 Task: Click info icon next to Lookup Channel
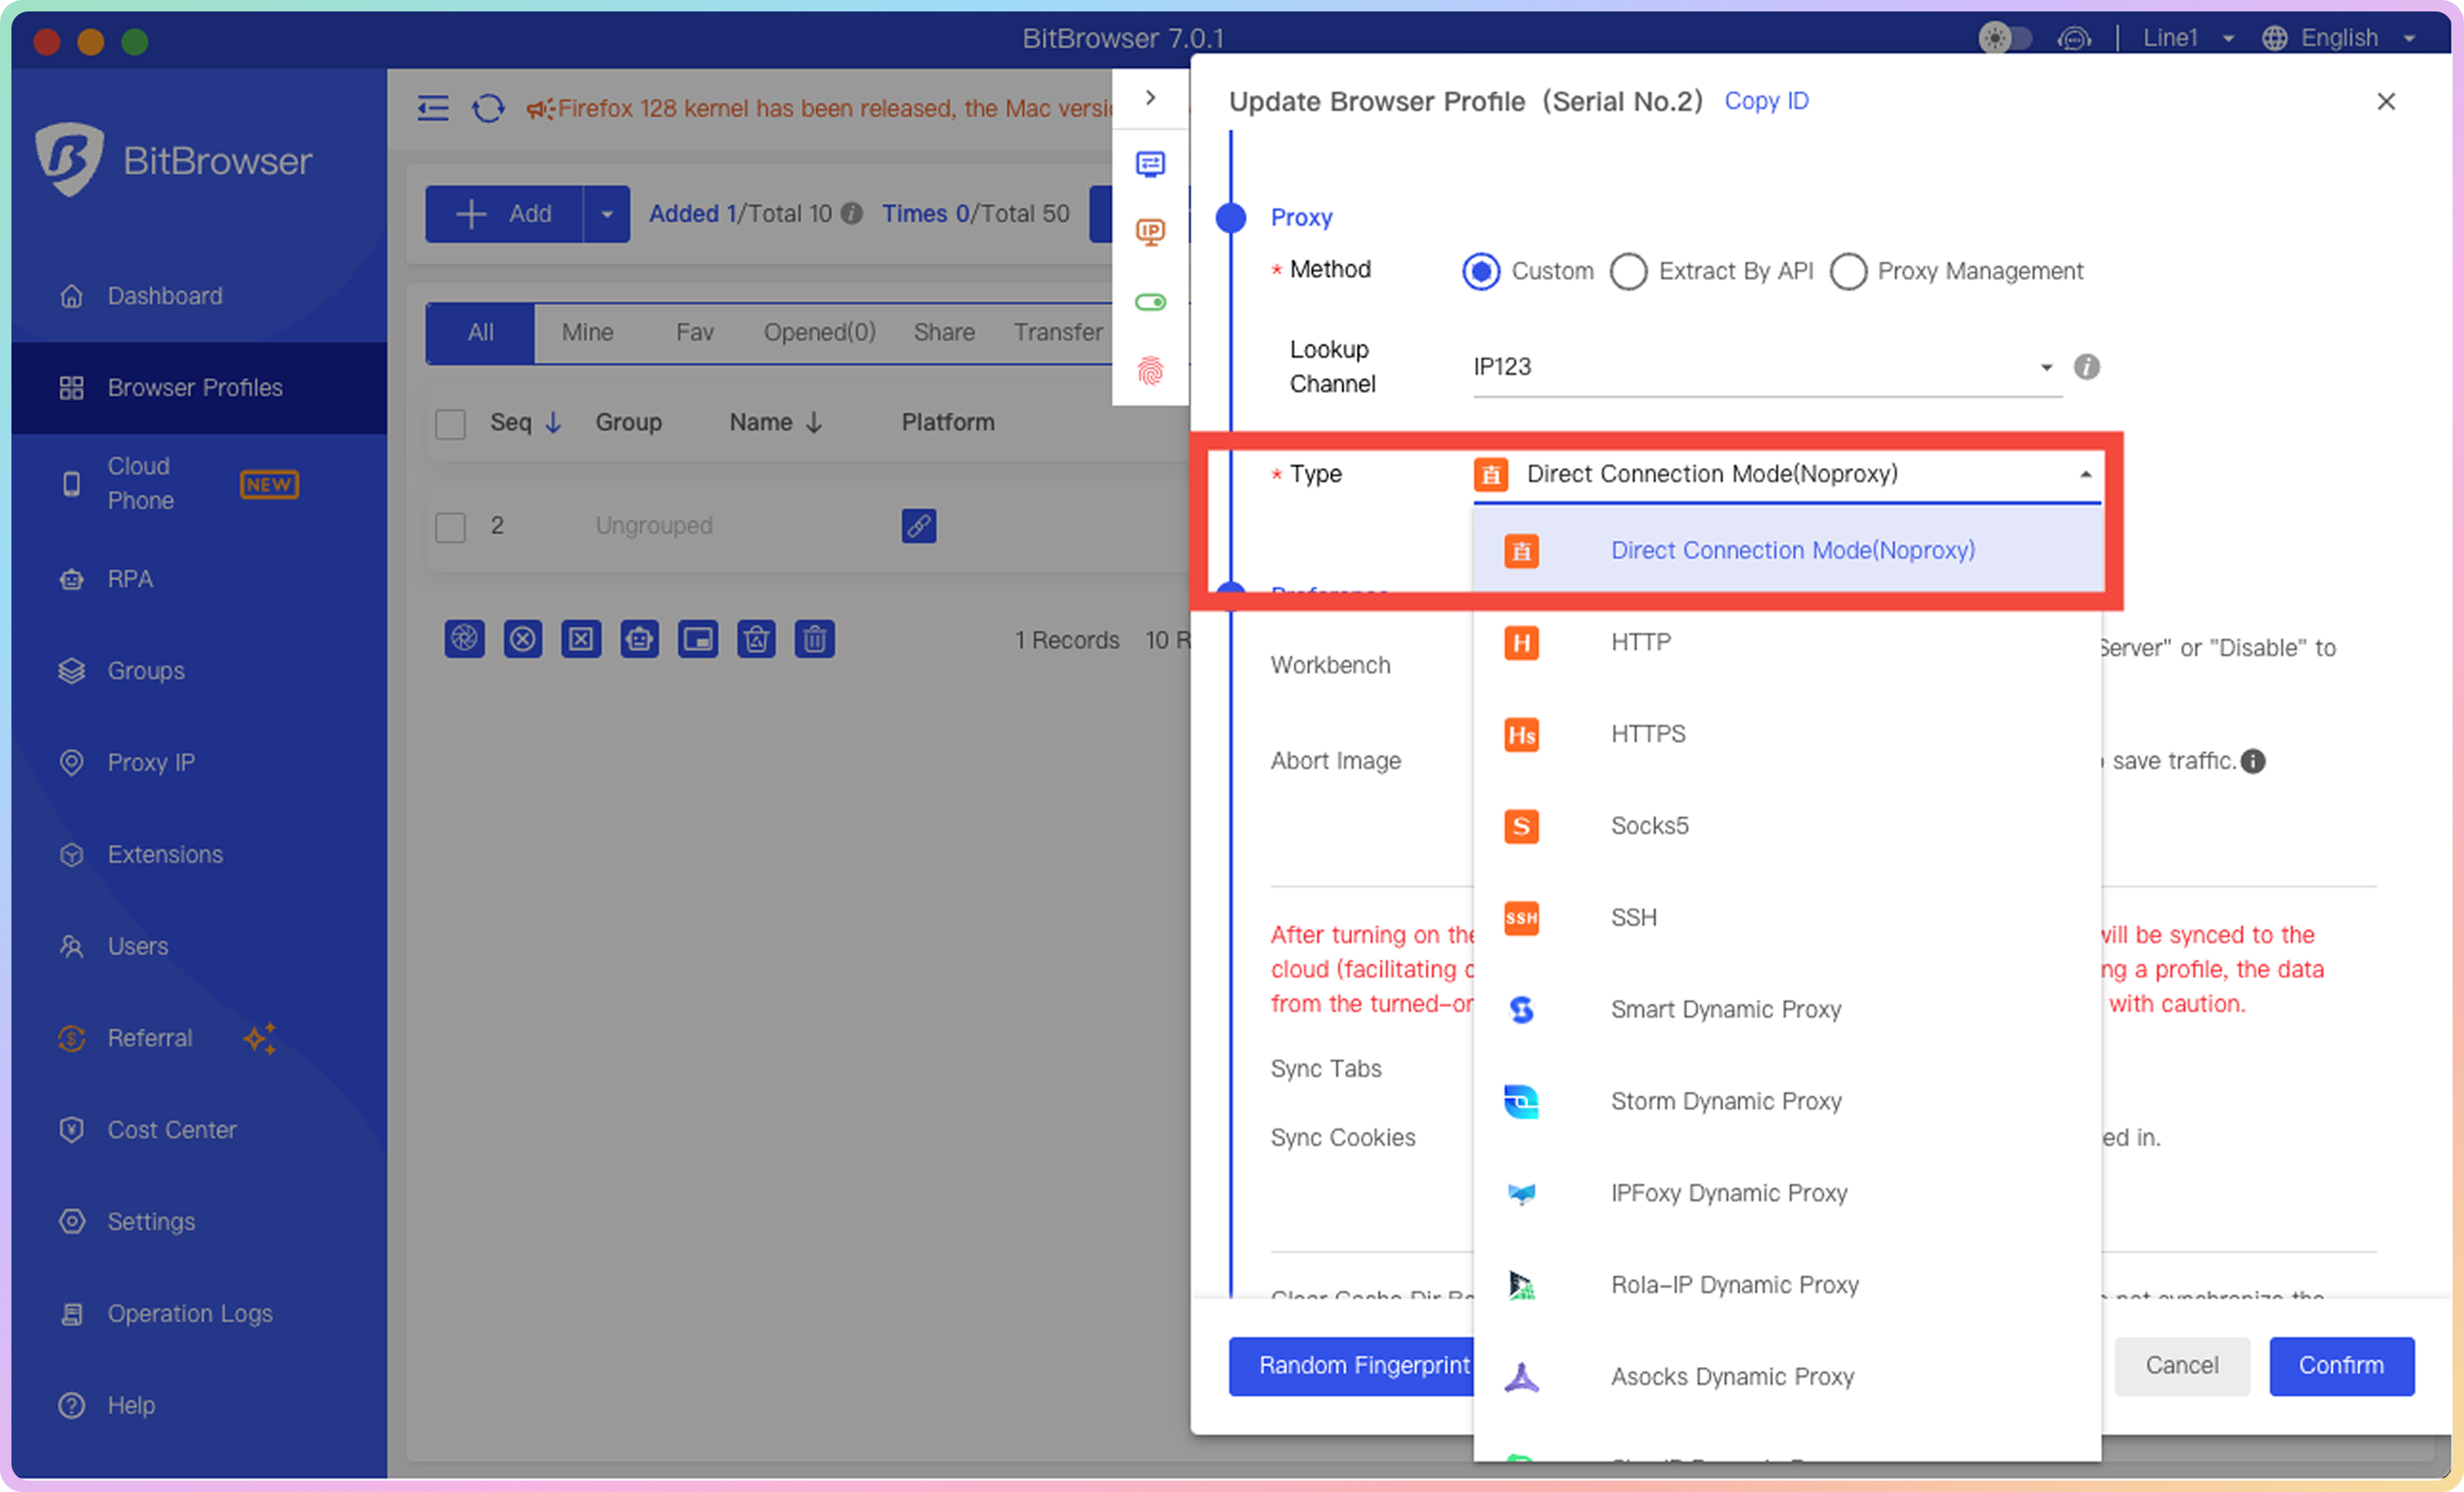point(2086,367)
